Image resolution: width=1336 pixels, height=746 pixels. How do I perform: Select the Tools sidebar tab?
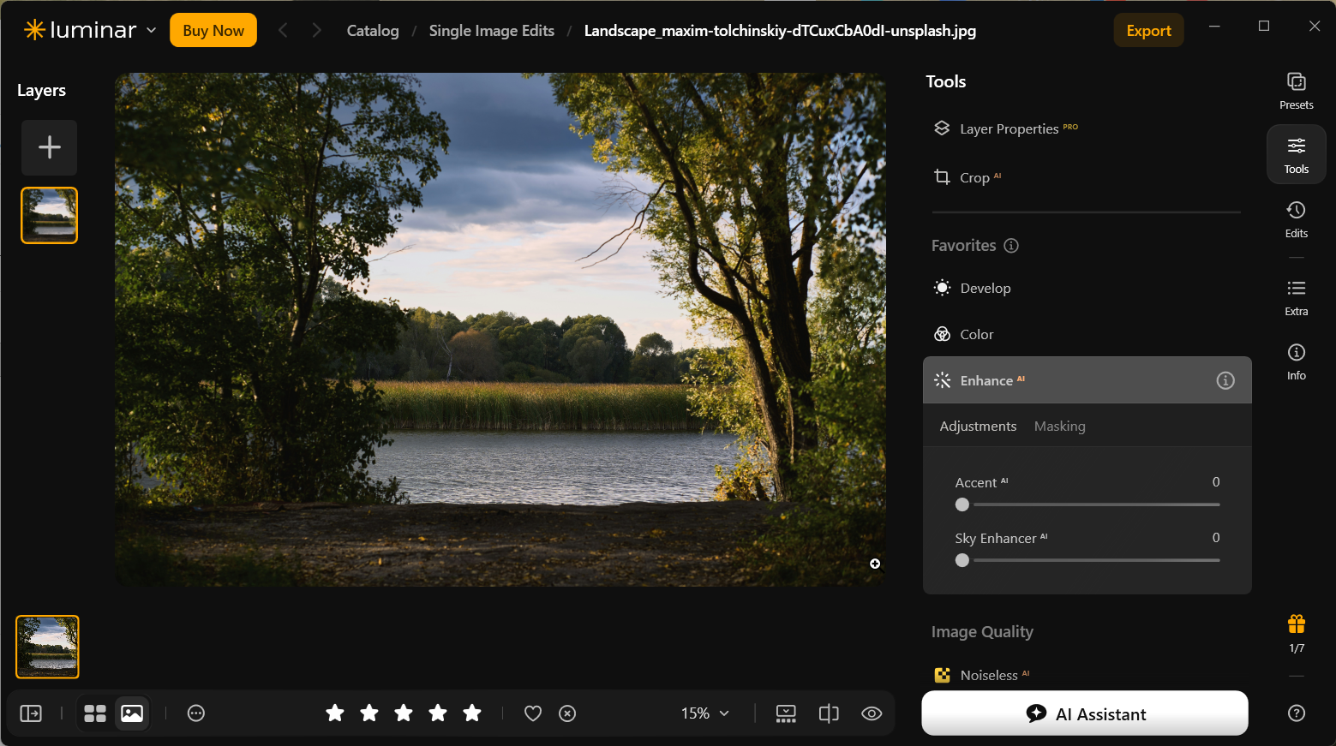coord(1296,155)
